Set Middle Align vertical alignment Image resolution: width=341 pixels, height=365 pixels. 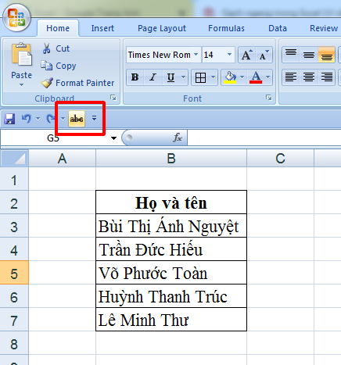coord(309,55)
